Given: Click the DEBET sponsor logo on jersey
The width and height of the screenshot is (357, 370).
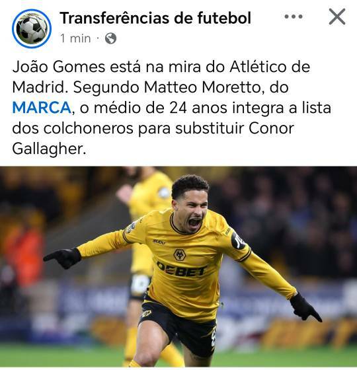Looking at the screenshot, I should (x=182, y=269).
